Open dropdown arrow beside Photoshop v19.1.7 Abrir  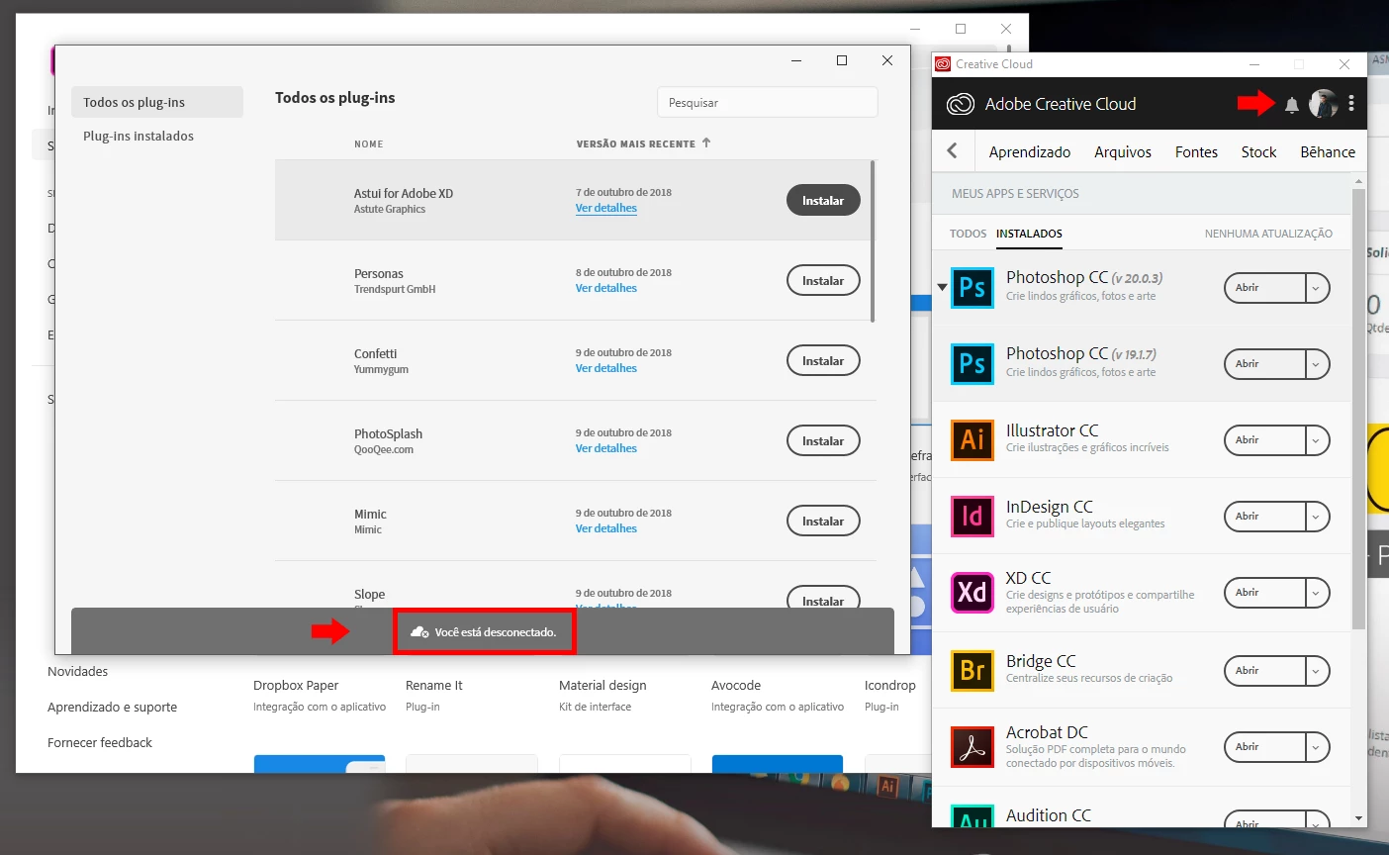click(1316, 364)
